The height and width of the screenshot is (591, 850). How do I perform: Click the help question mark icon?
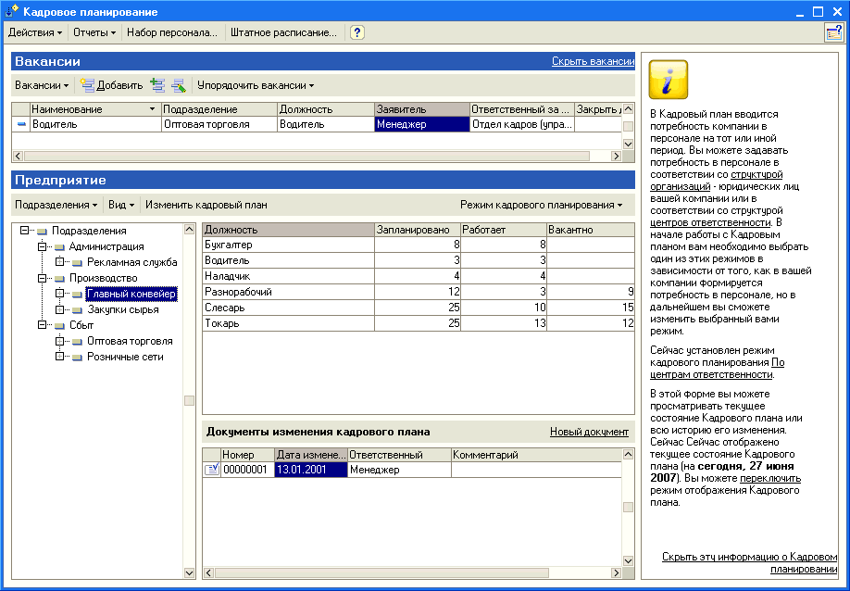[357, 32]
